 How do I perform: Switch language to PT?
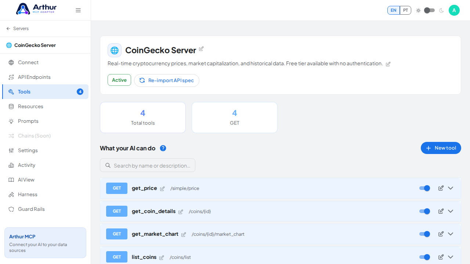tap(405, 10)
